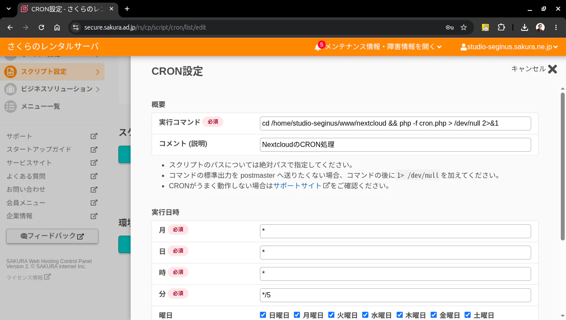Click the external link icon beside 会員メニュー
Screen dimensions: 566x320
pyautogui.click(x=94, y=203)
